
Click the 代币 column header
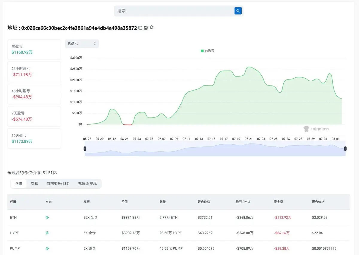click(x=13, y=202)
